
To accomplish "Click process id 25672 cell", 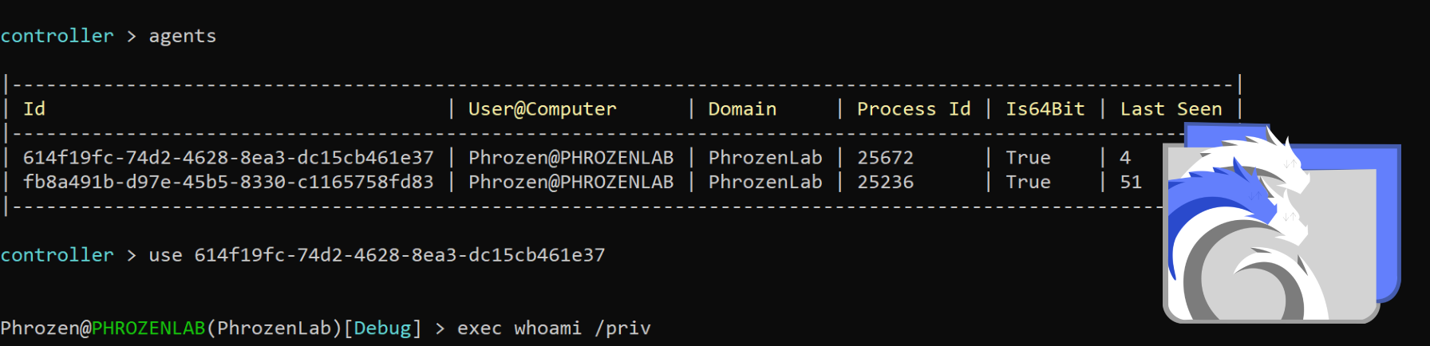I will [885, 158].
